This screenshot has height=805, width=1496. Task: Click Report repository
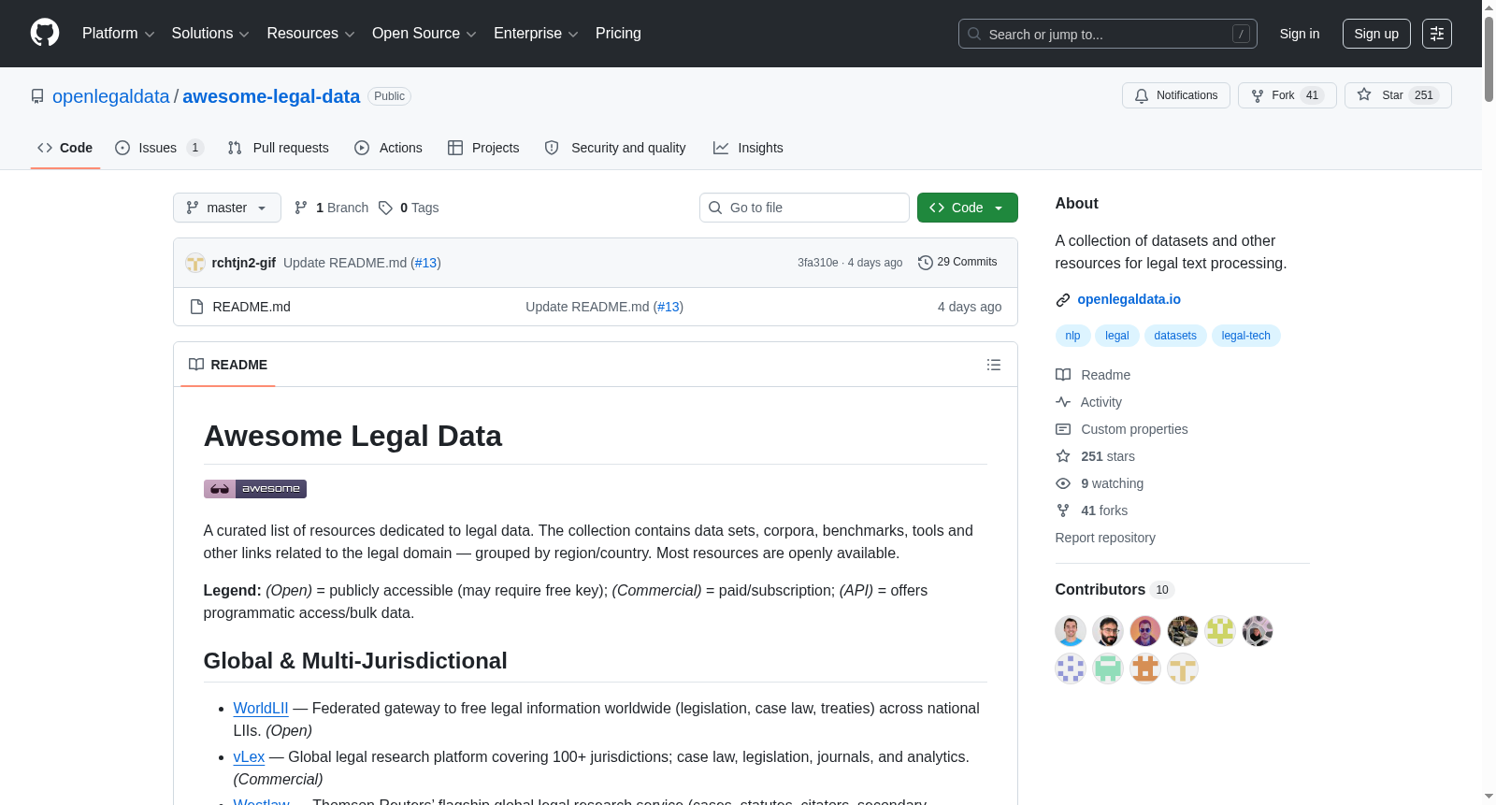tap(1105, 538)
